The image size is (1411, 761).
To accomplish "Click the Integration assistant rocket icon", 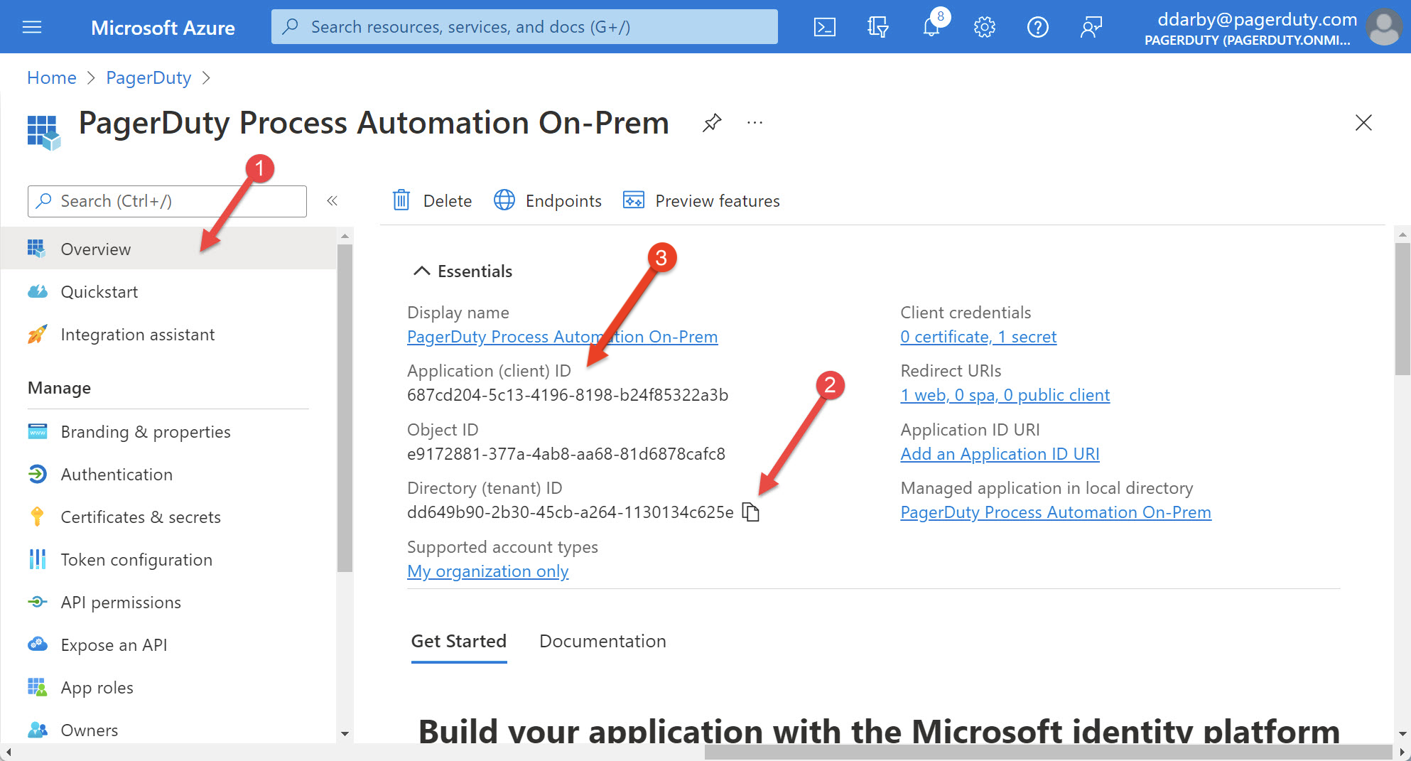I will [x=38, y=334].
